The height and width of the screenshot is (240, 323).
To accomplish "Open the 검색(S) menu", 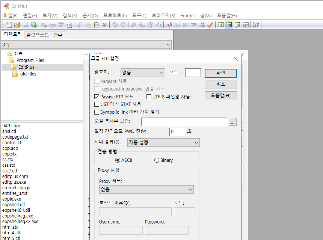I will coord(70,16).
